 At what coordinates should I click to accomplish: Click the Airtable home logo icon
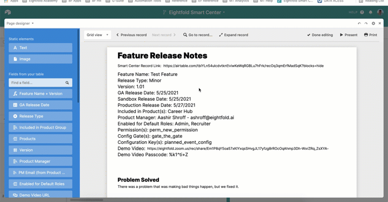(8, 12)
